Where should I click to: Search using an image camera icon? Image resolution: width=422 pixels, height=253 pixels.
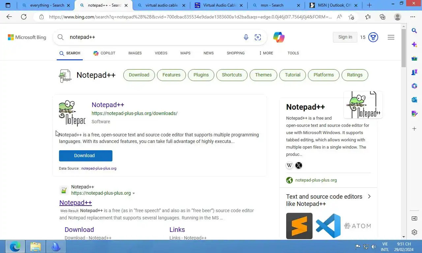[258, 37]
